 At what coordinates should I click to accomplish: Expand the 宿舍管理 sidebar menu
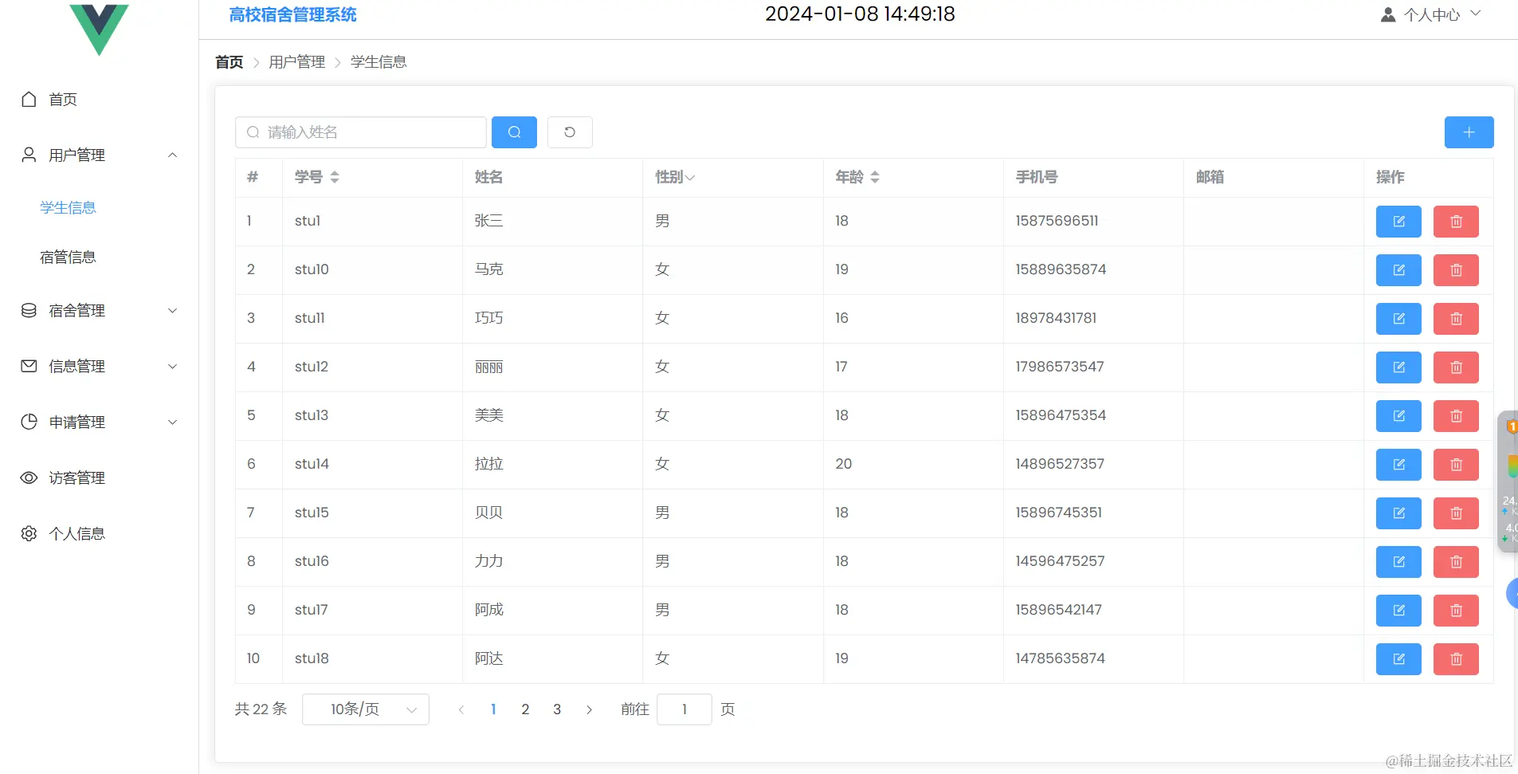pyautogui.click(x=99, y=310)
